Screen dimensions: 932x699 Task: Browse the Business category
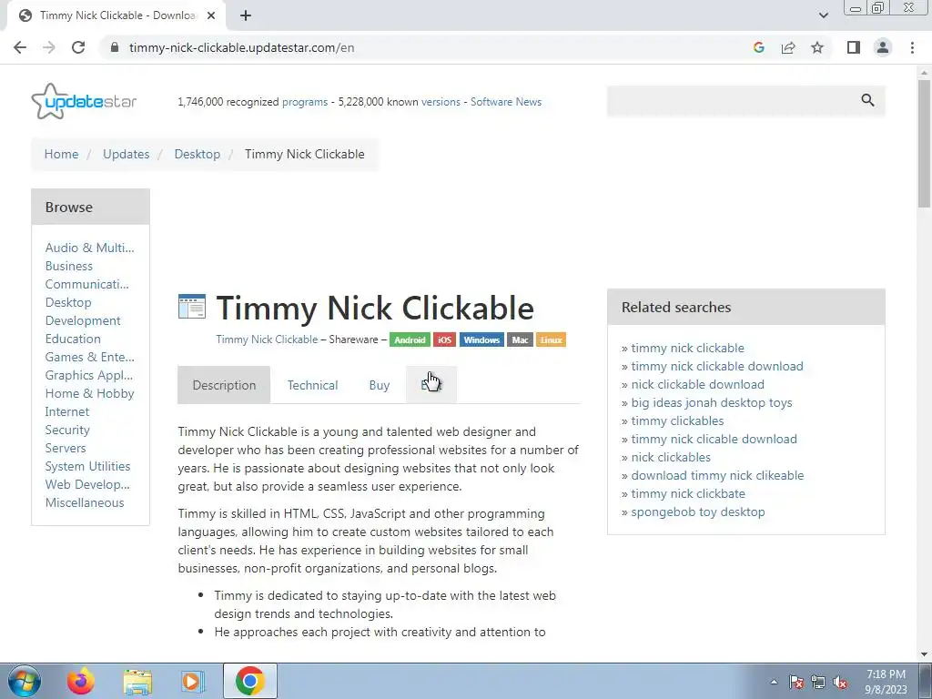pos(69,266)
